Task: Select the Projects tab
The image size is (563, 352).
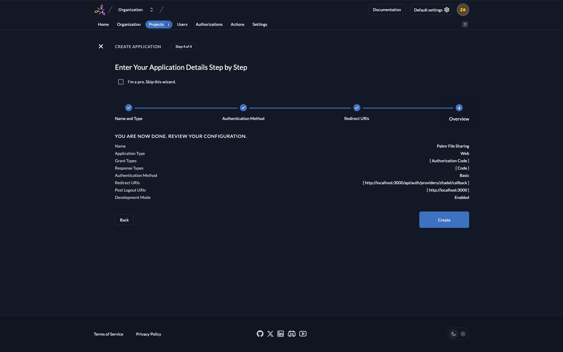Action: (x=159, y=24)
